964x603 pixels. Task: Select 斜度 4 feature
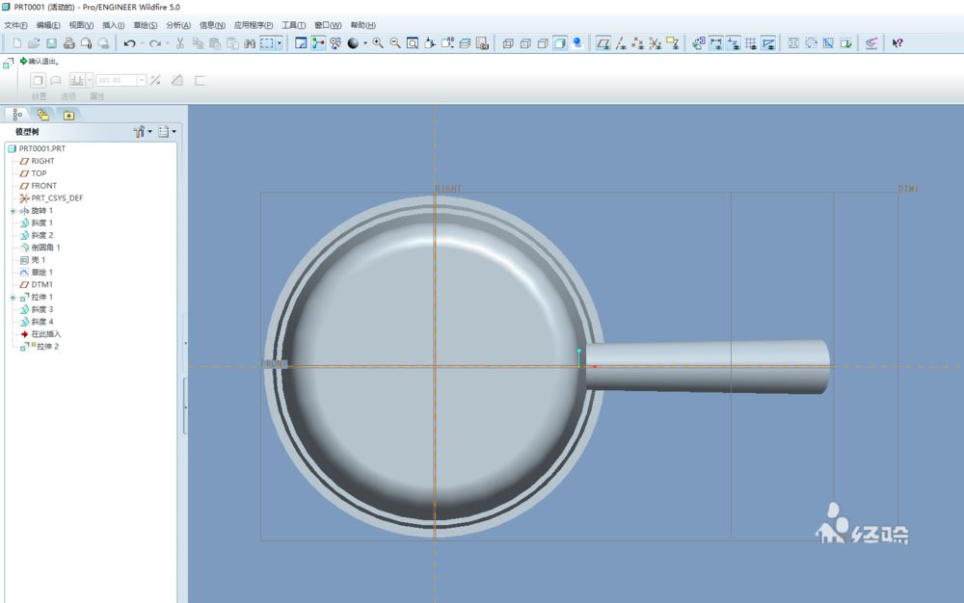coord(37,322)
